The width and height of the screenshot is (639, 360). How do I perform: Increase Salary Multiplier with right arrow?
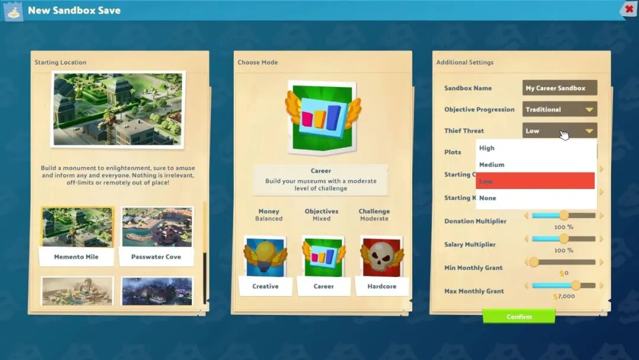(x=601, y=239)
